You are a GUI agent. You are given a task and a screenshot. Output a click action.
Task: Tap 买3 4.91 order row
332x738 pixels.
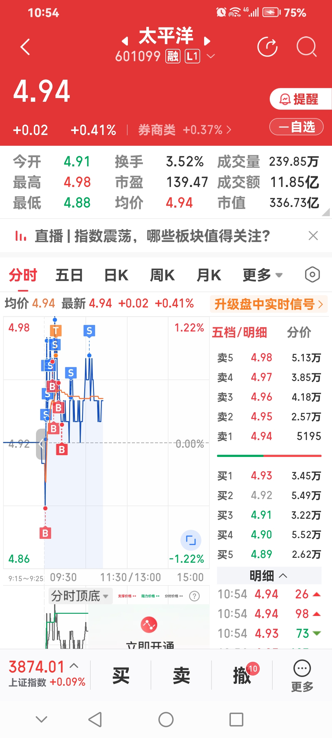pyautogui.click(x=269, y=515)
